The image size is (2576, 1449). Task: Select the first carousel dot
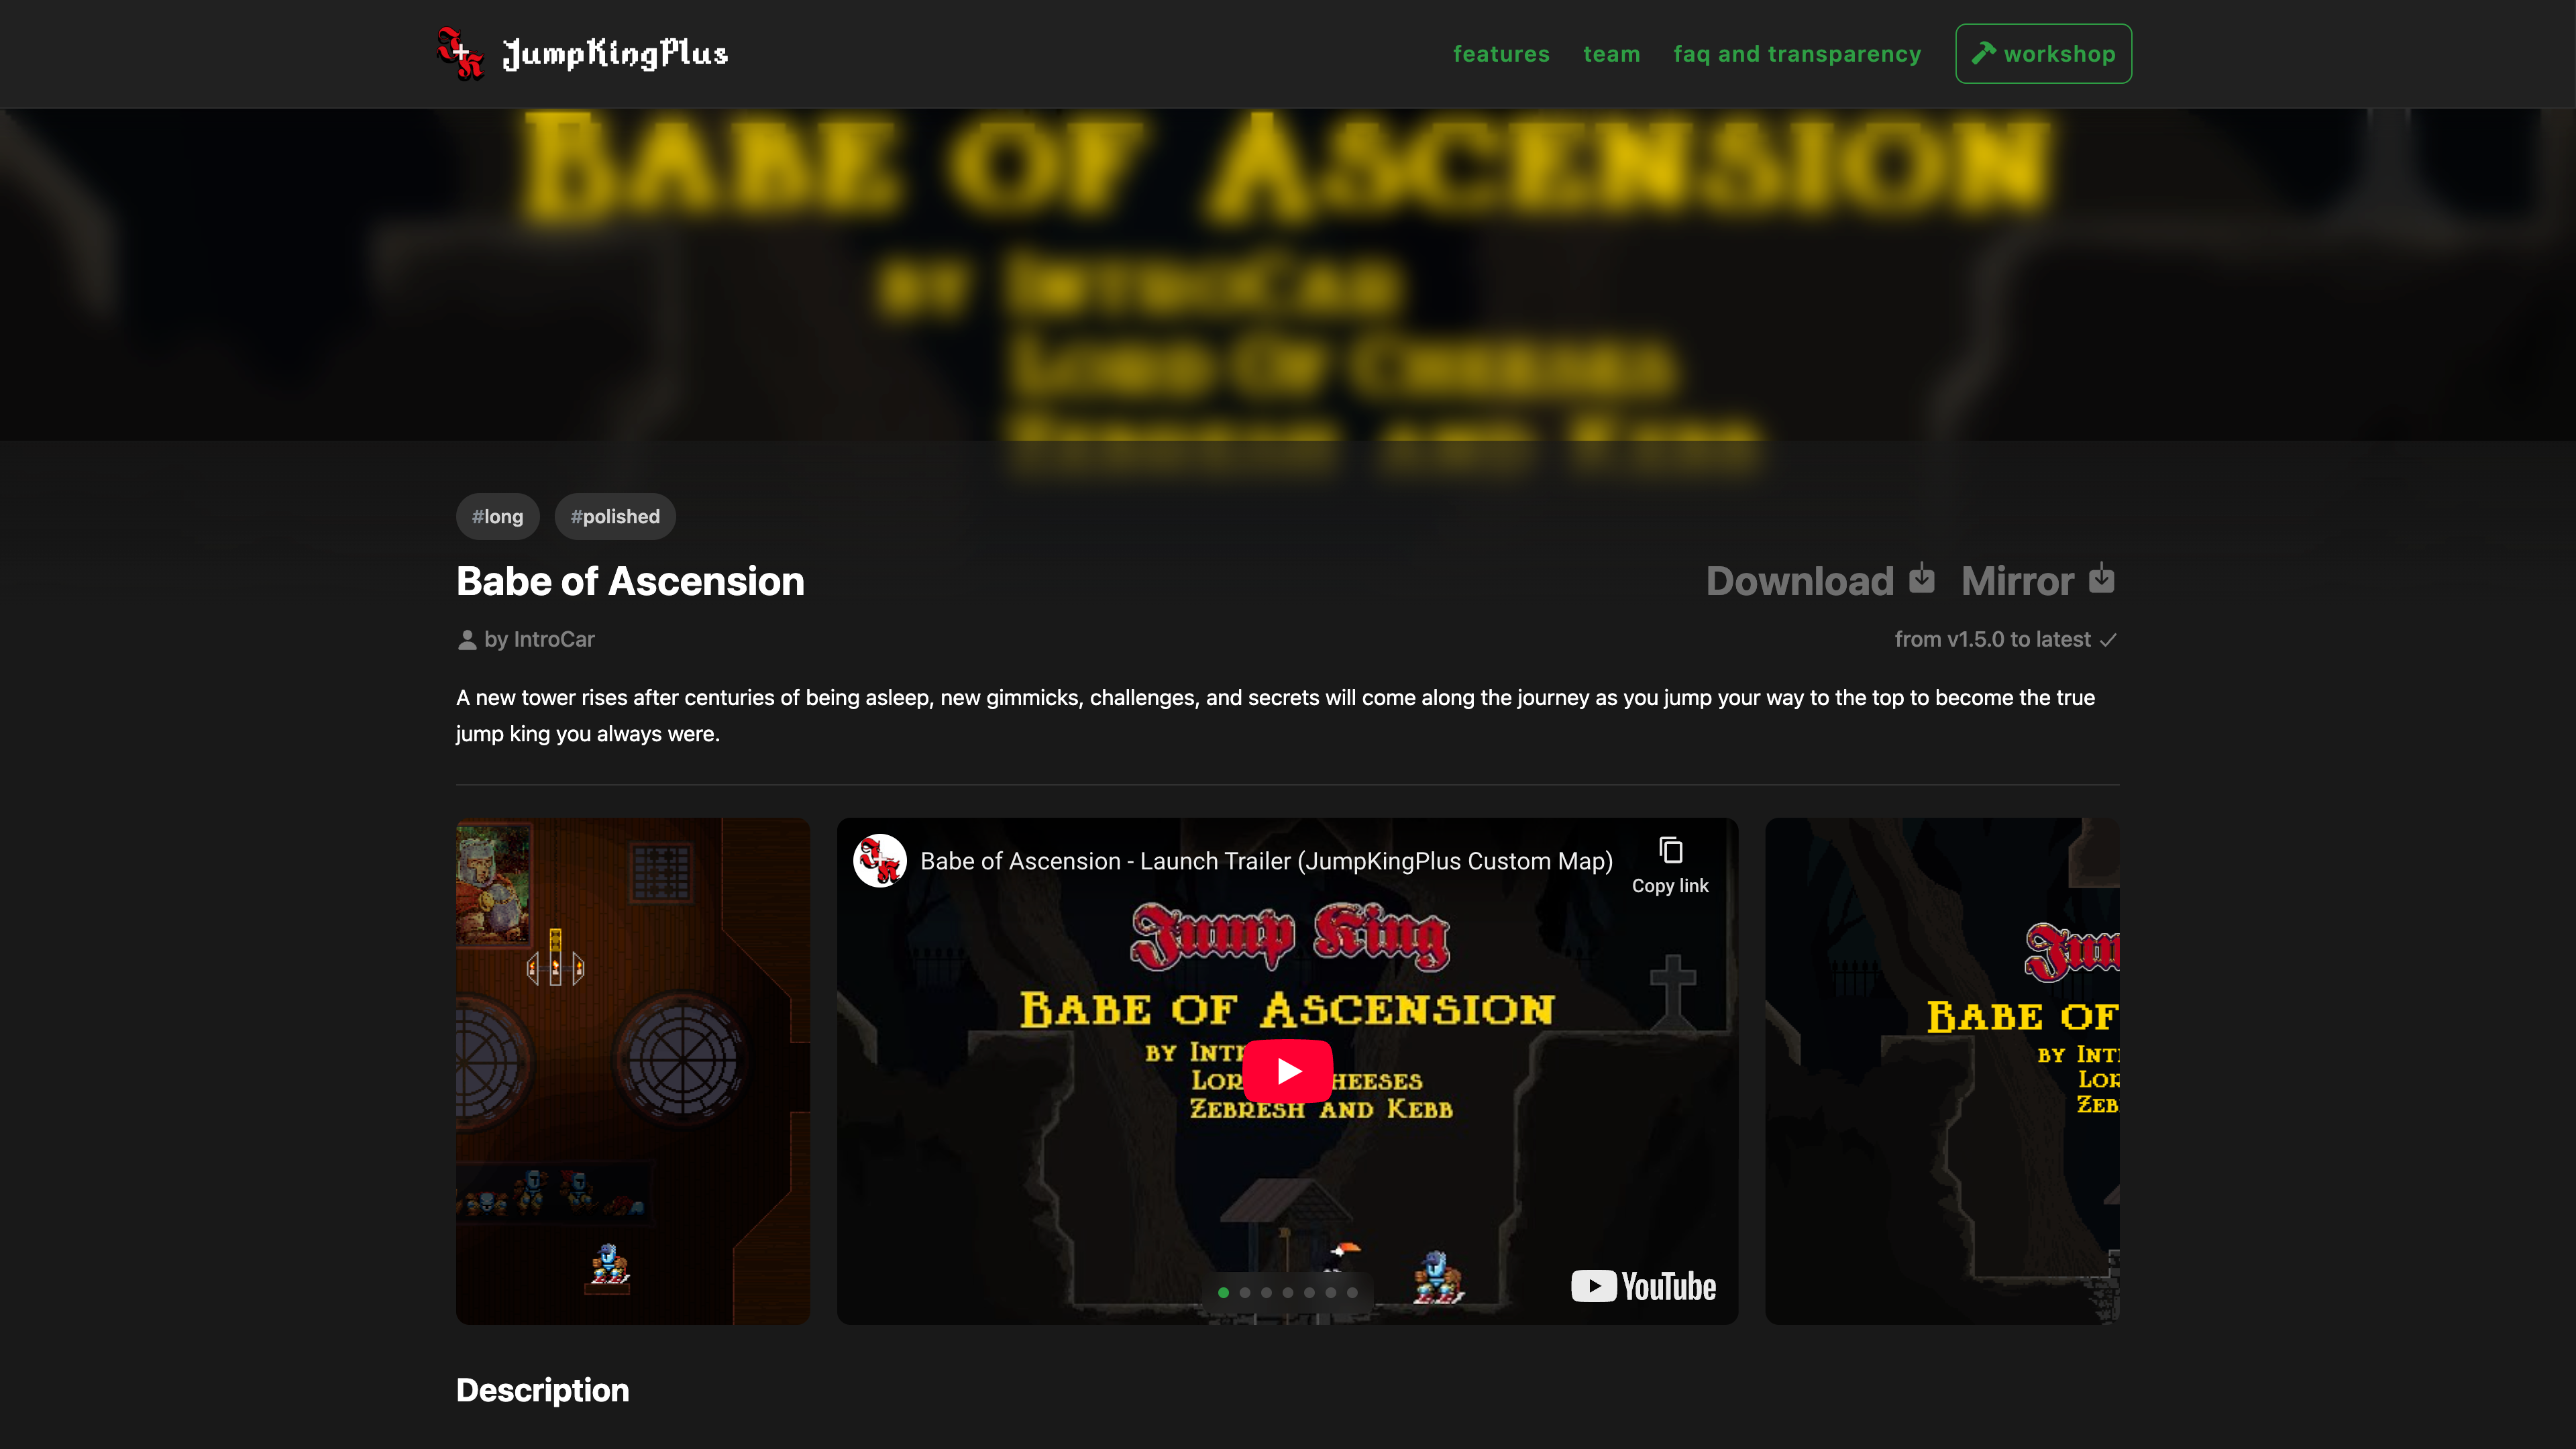pyautogui.click(x=1223, y=1293)
